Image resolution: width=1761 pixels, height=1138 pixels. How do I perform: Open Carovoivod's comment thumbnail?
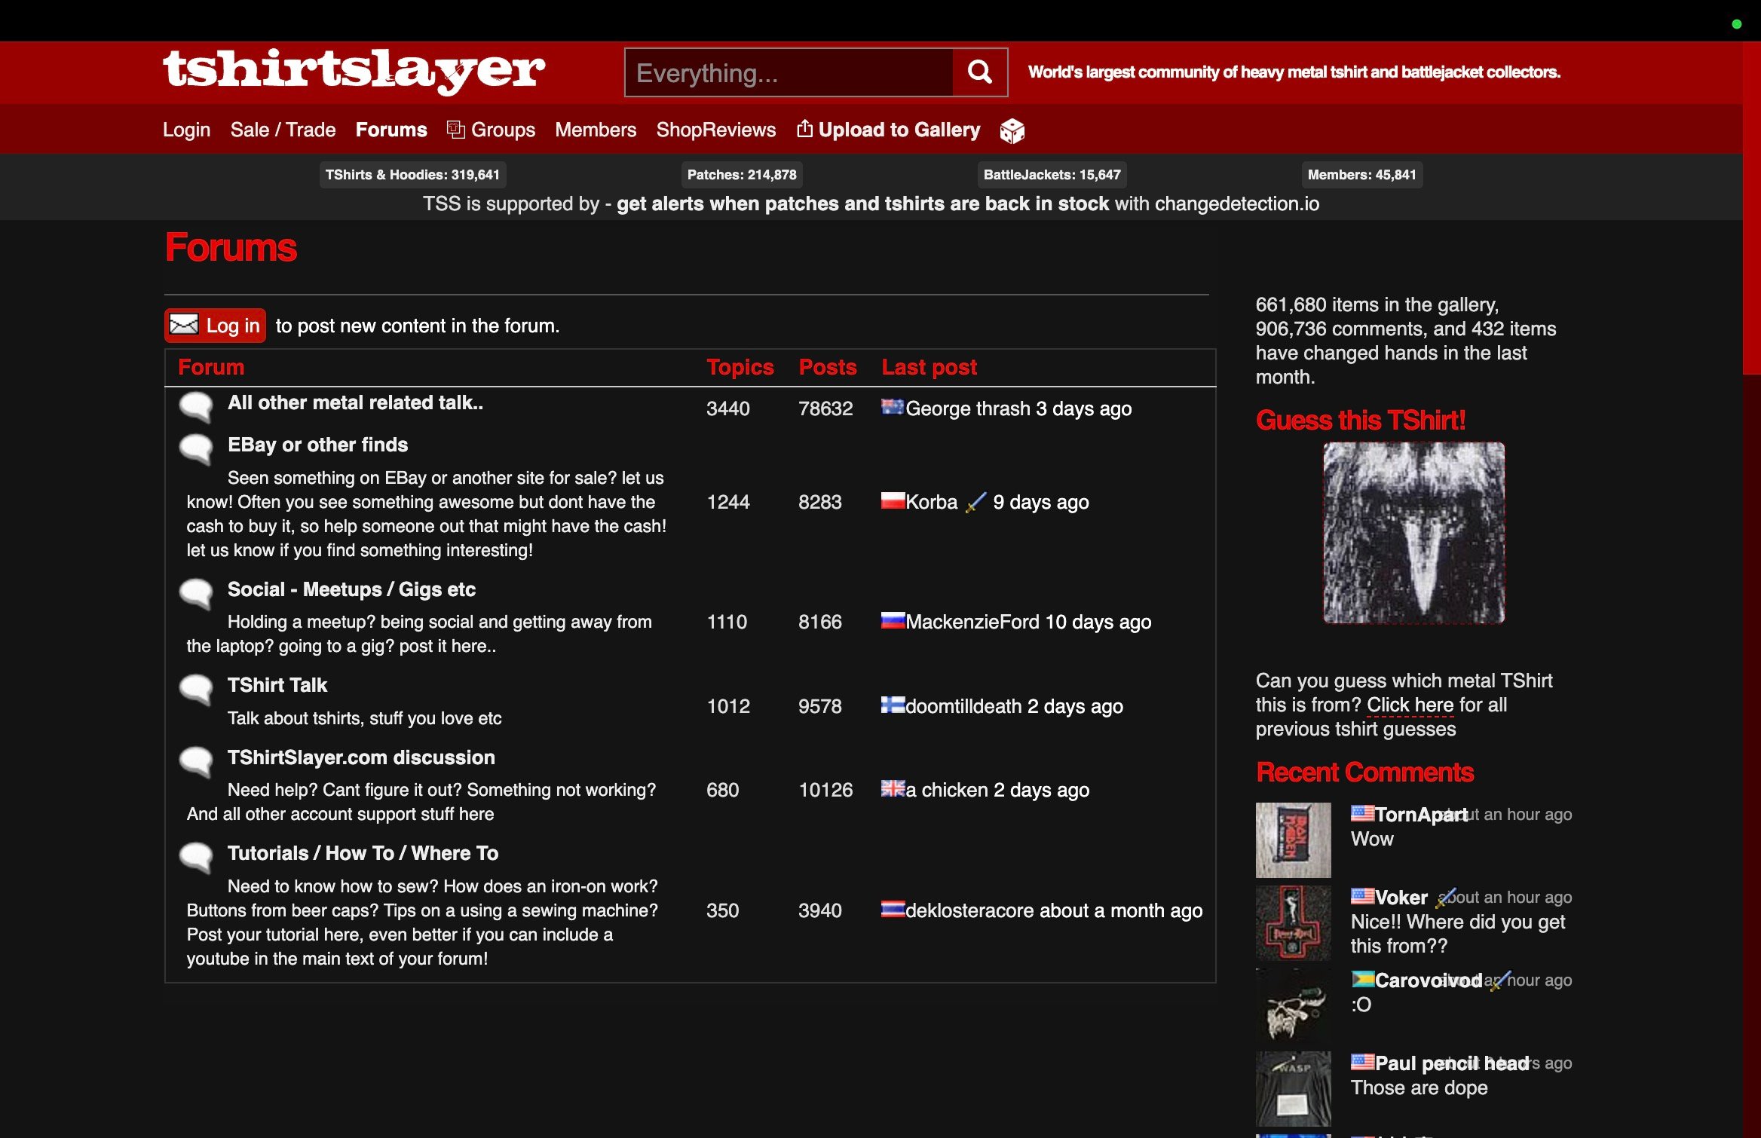[1293, 1005]
